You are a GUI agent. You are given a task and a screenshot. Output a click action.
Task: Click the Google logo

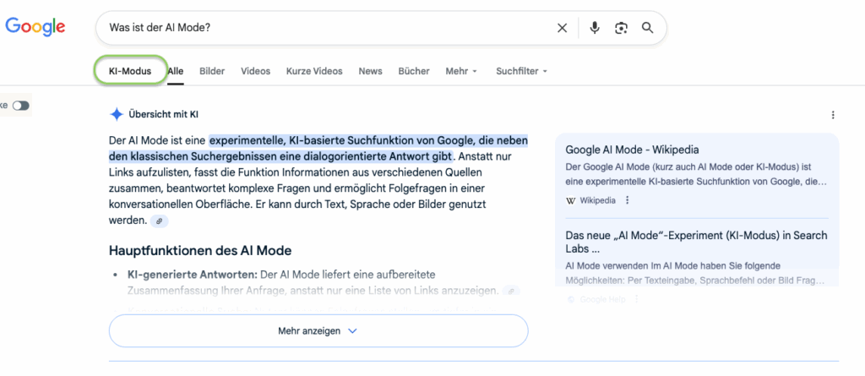(x=35, y=27)
